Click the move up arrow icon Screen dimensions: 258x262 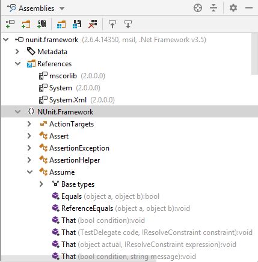(x=112, y=24)
